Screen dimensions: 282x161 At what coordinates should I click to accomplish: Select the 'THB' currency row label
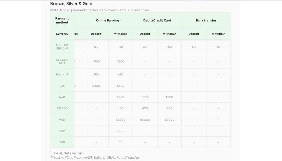coord(62,142)
